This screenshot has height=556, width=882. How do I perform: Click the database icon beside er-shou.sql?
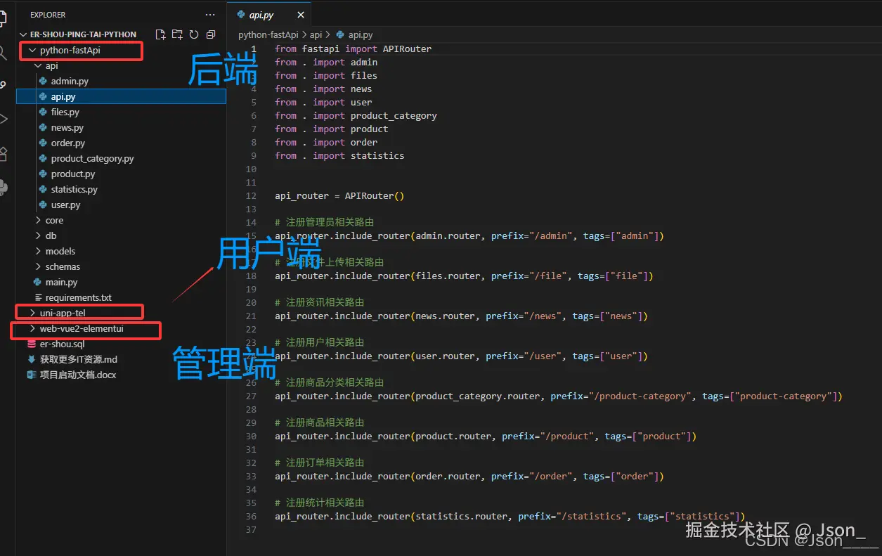pos(32,344)
